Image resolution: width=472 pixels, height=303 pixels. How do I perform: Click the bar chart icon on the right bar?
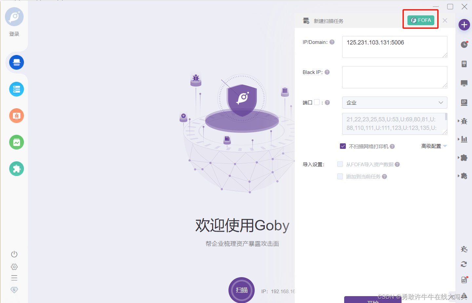(464, 139)
